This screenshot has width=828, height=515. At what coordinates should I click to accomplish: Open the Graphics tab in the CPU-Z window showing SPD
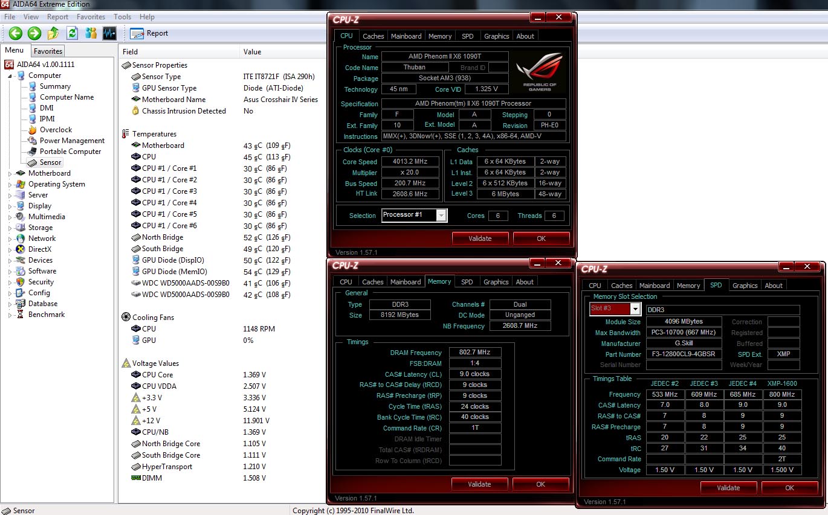pyautogui.click(x=745, y=286)
